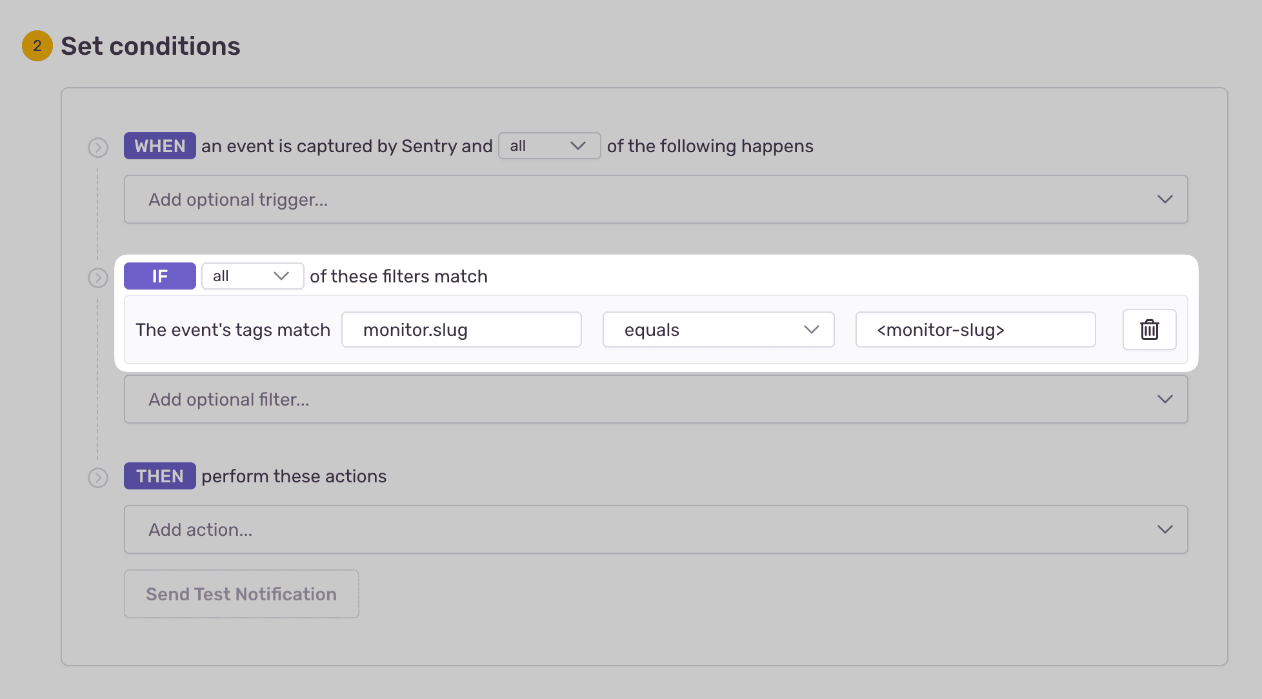Select the THEN badge

(159, 476)
